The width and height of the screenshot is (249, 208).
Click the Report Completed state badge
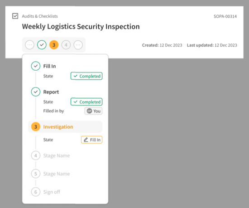86,102
